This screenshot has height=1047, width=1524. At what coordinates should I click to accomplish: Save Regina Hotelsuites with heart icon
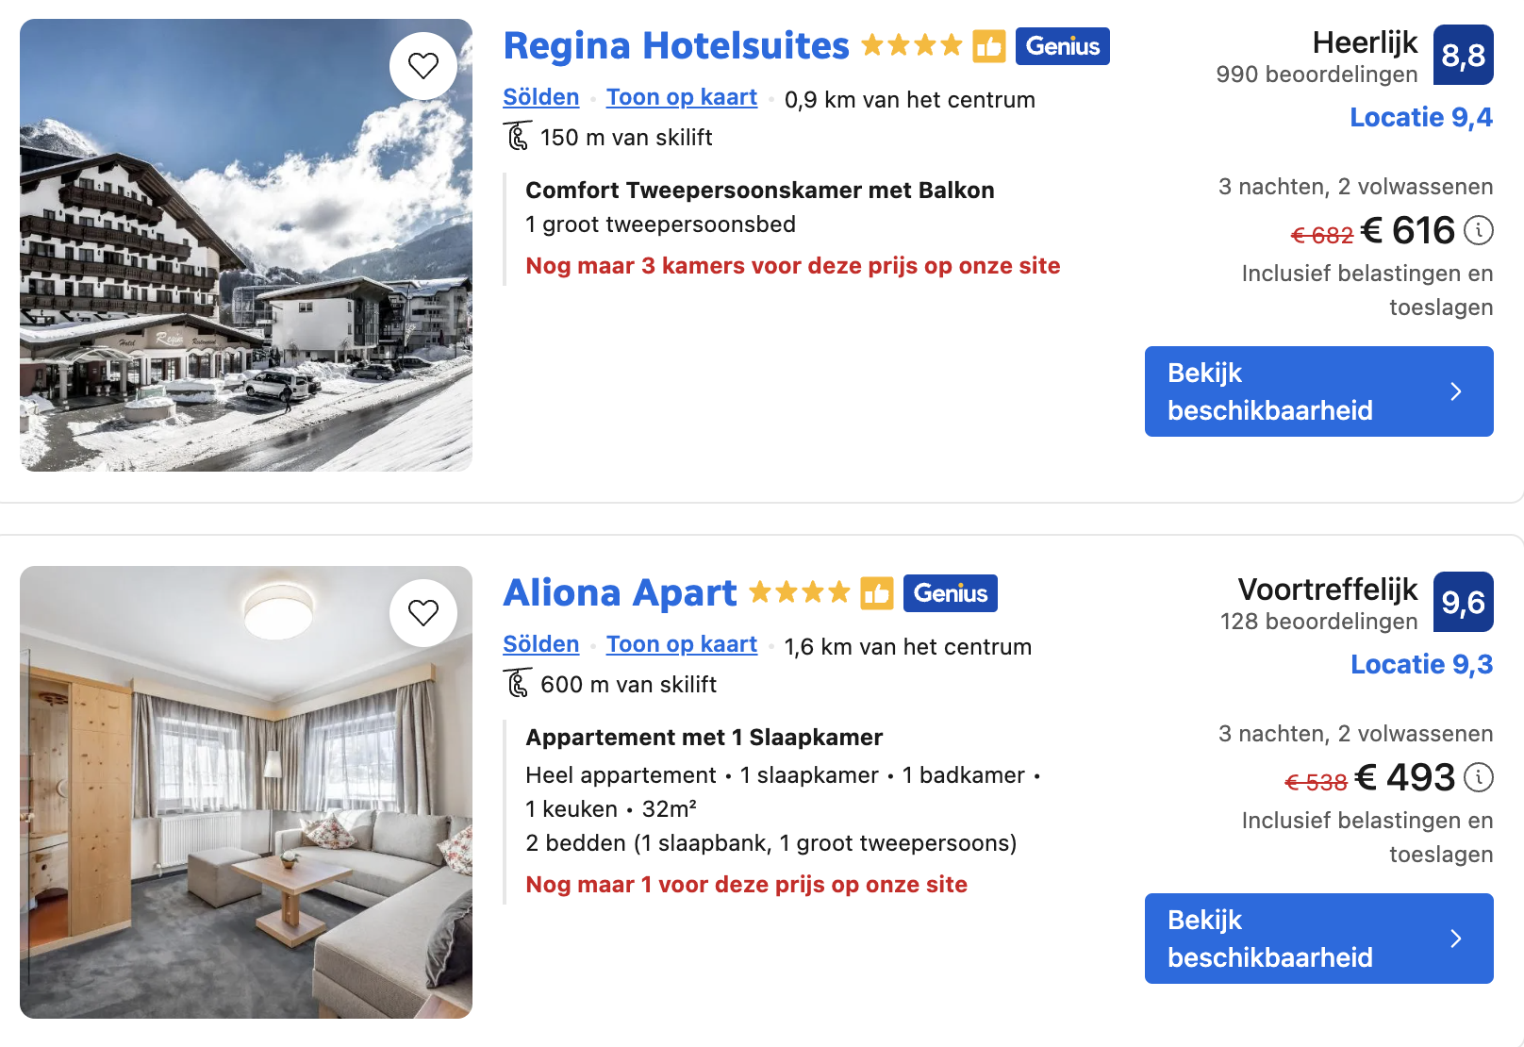(x=423, y=66)
